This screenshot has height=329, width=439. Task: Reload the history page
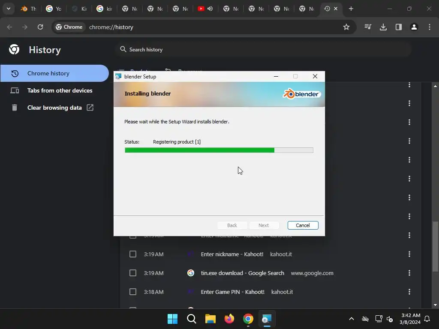(x=40, y=27)
